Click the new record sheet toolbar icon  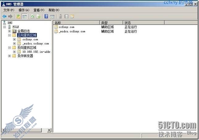coord(66,16)
